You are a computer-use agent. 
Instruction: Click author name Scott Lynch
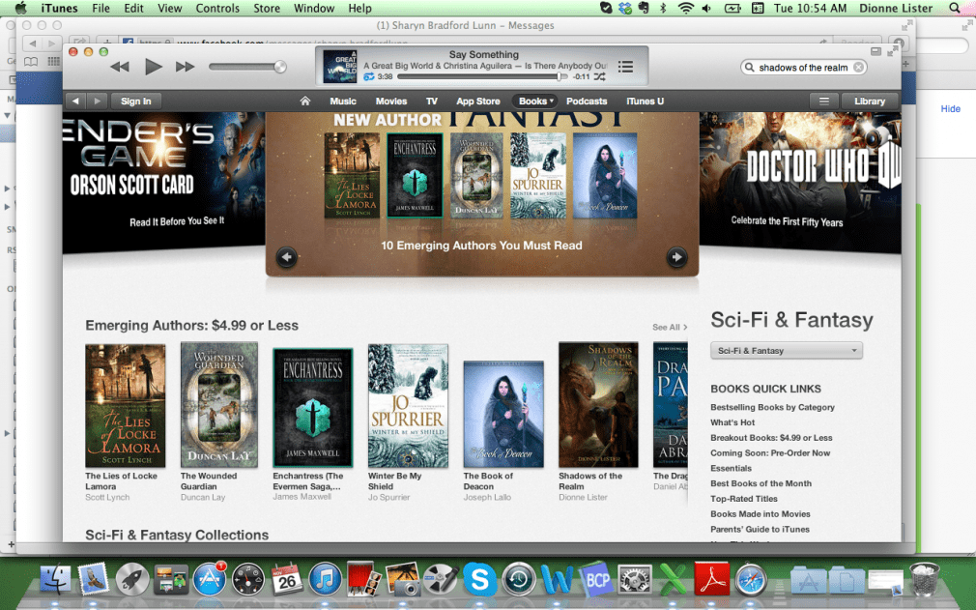tap(107, 497)
